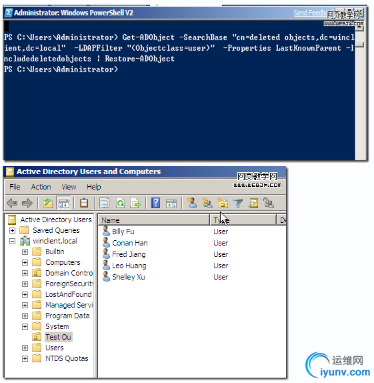Screen dimensions: 374x383
Task: Click Add to group toolbar icon
Action: coord(269,203)
